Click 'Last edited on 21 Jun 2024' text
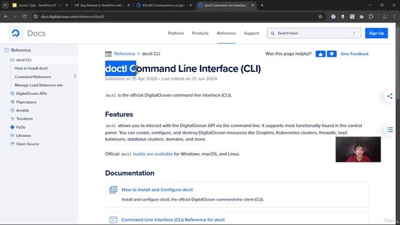The width and height of the screenshot is (400, 225). 189,79
